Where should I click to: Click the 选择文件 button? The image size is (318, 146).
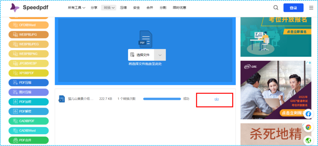click(141, 55)
